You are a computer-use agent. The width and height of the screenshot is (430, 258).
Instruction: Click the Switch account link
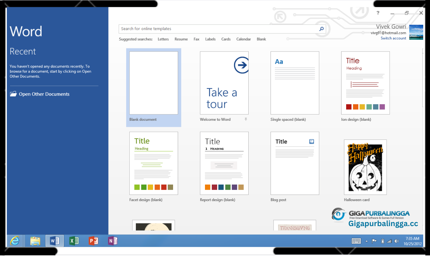coord(393,38)
